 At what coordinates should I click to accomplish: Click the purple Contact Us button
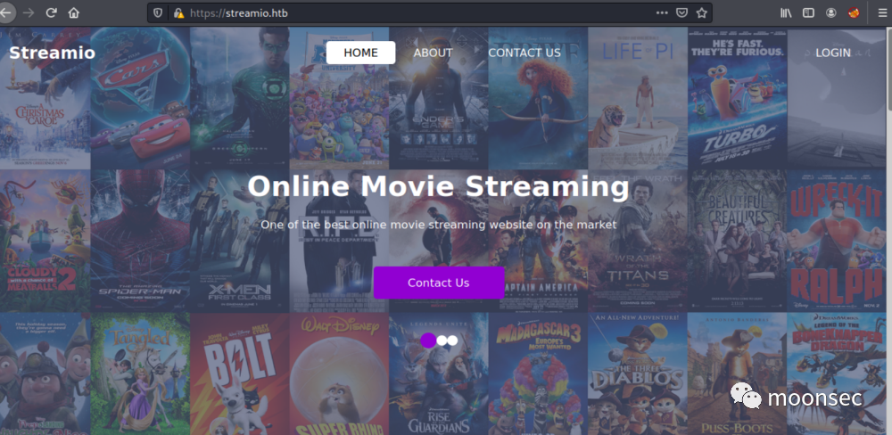[x=439, y=283]
